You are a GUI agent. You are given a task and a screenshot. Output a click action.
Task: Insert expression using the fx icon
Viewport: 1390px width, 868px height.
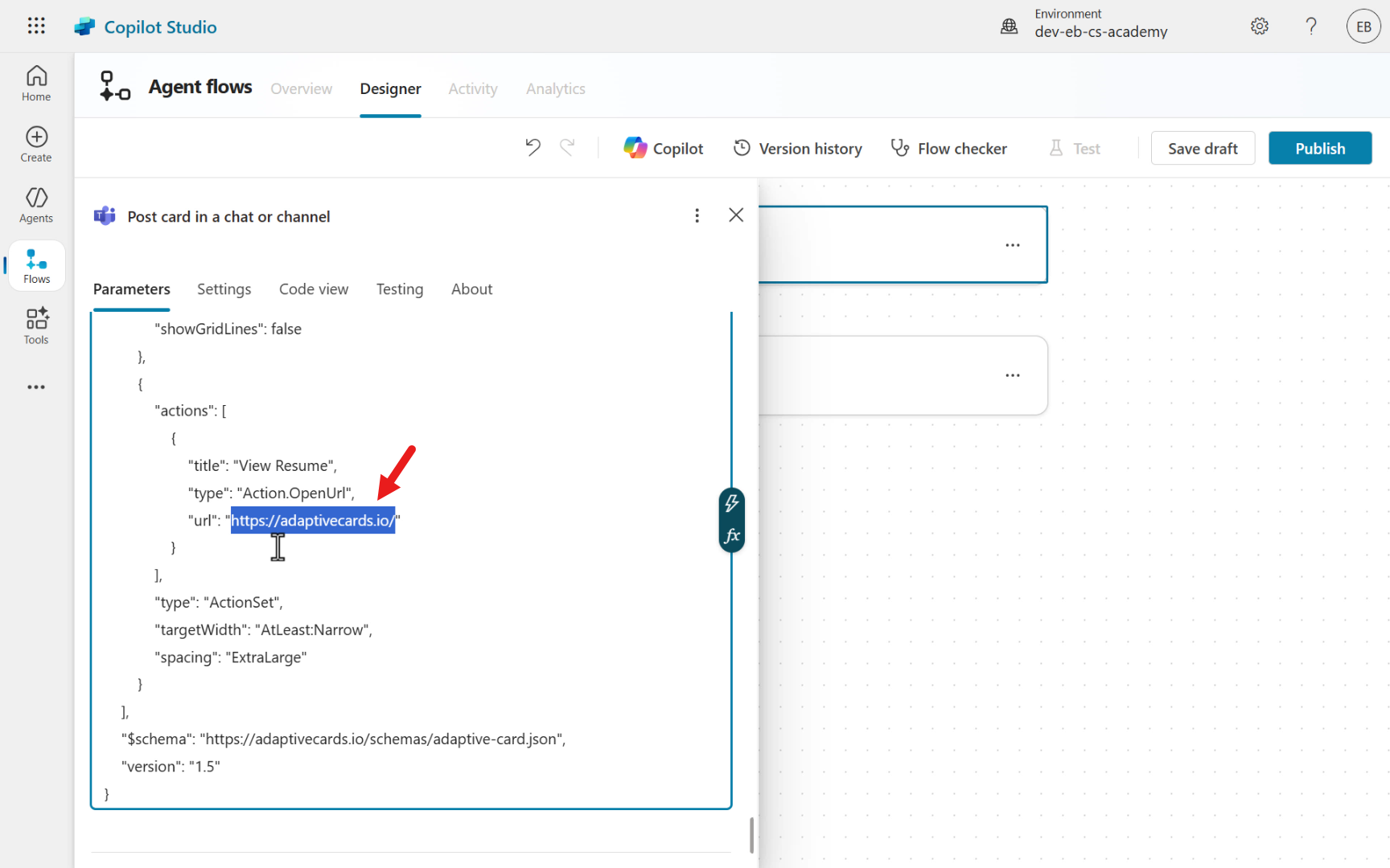click(731, 536)
